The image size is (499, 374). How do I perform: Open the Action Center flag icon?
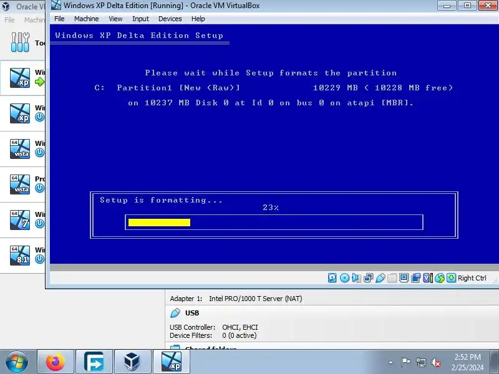pos(405,362)
